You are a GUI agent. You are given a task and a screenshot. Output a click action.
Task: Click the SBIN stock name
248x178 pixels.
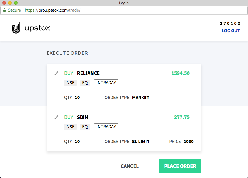point(82,117)
